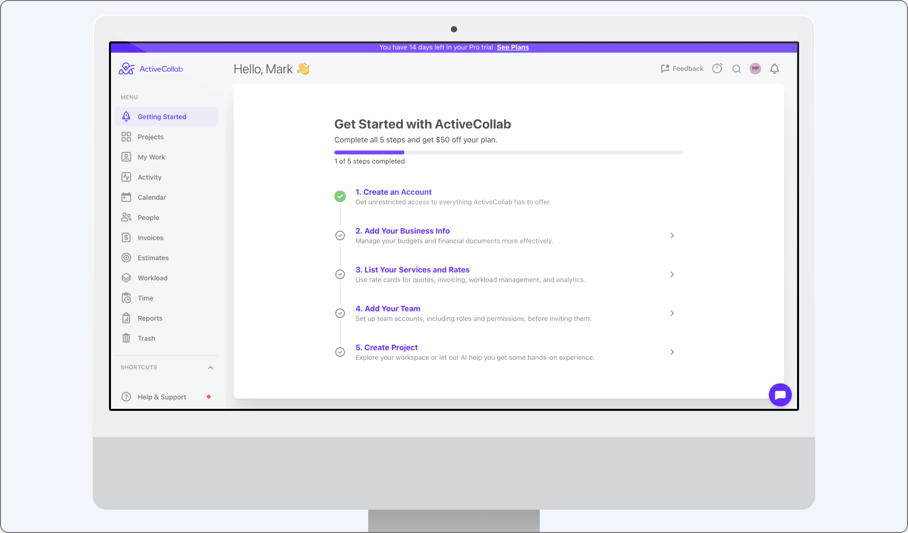Open chevron for Add Your Business Info
Screen dimensions: 908x533
click(x=672, y=235)
